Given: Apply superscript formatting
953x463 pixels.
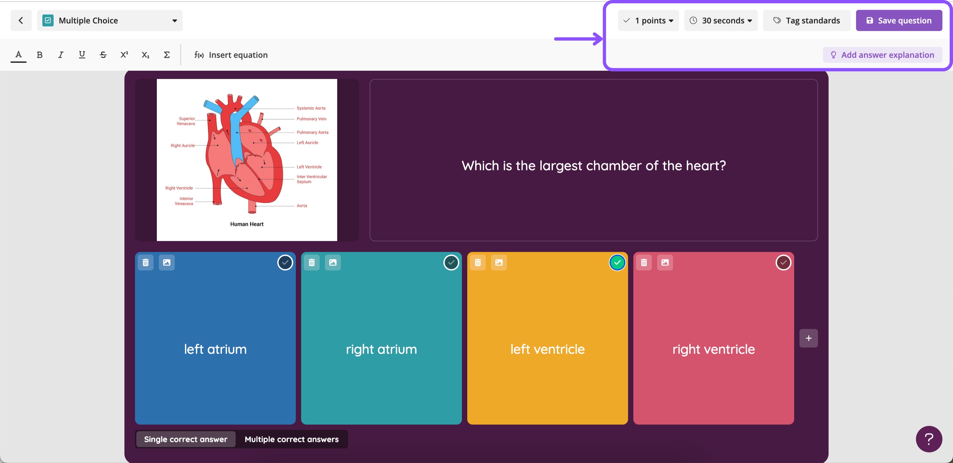Looking at the screenshot, I should click(124, 55).
